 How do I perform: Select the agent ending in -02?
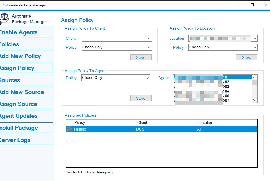[x=213, y=82]
